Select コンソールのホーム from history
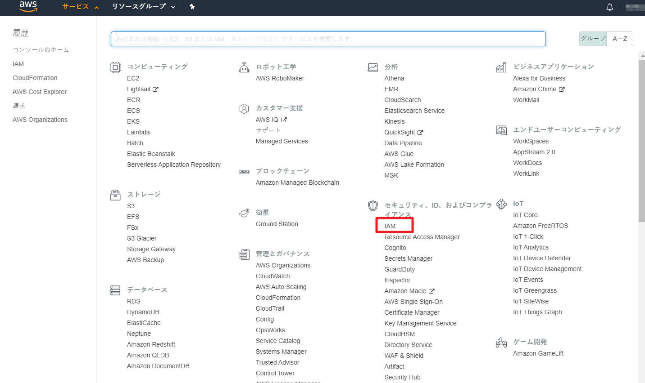This screenshot has height=383, width=645. 41,50
